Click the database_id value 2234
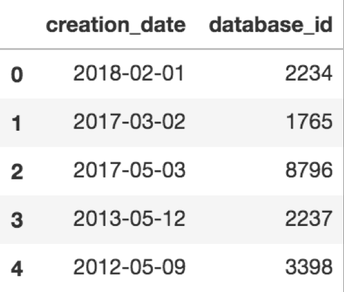Image resolution: width=344 pixels, height=292 pixels. [x=309, y=73]
